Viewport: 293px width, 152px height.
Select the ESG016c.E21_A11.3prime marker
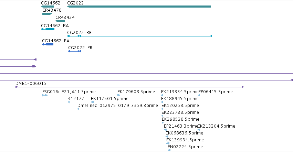pos(45,95)
